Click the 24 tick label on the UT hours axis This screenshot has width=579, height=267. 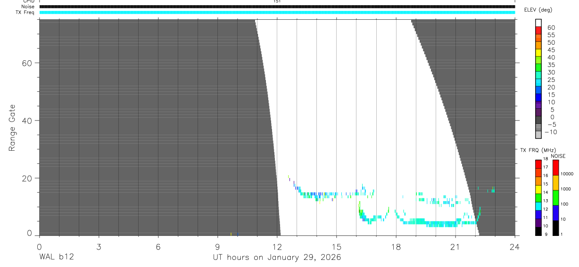tap(514, 246)
